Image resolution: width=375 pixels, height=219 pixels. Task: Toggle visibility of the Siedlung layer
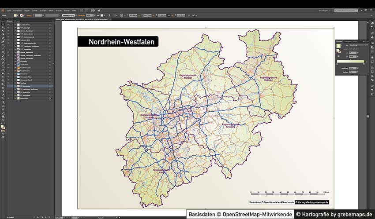tap(8, 83)
